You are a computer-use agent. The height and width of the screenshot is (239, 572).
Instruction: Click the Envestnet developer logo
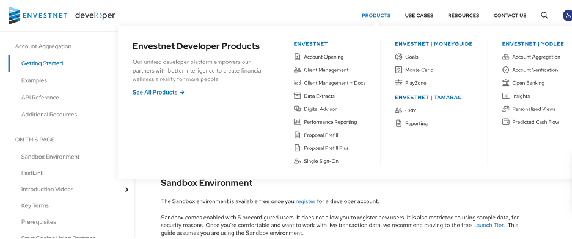(62, 15)
